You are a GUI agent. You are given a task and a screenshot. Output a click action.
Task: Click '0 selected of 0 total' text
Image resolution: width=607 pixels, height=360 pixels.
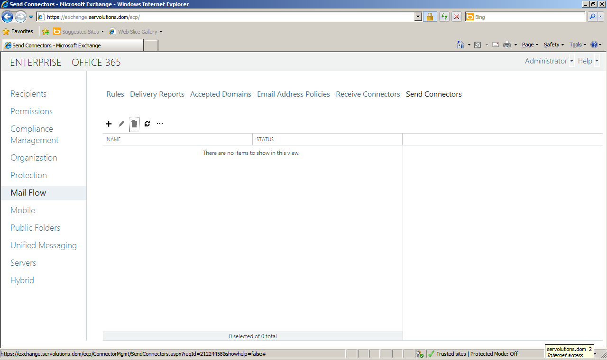(253, 336)
